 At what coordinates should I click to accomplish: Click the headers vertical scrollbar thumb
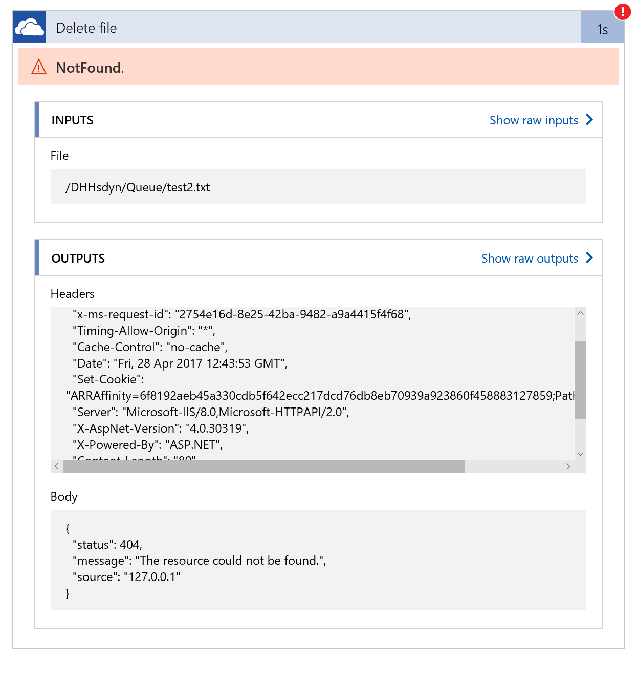point(580,380)
